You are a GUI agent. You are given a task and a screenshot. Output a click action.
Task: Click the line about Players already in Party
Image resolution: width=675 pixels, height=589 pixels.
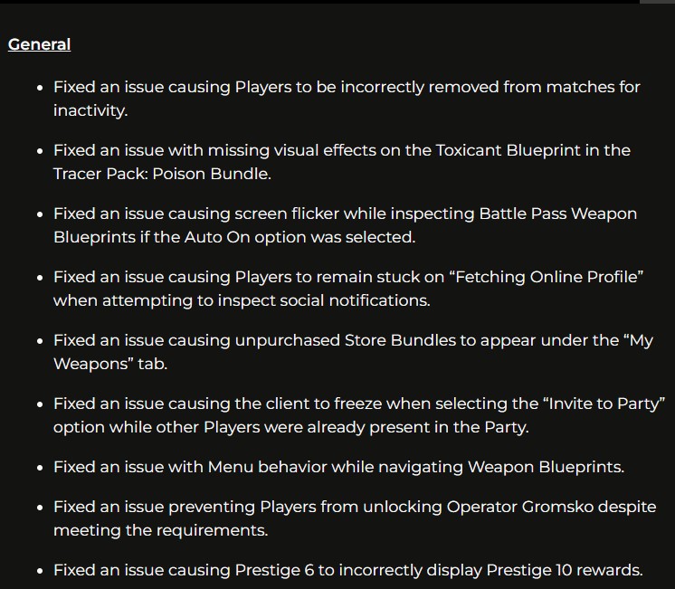pyautogui.click(x=290, y=426)
